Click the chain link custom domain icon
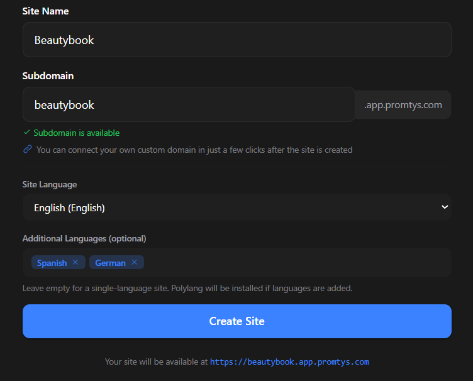This screenshot has width=473, height=381. (x=28, y=149)
